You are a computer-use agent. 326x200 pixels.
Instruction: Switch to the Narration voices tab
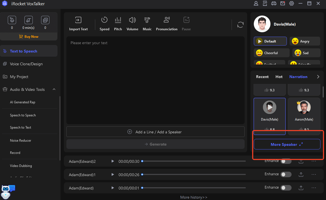298,77
